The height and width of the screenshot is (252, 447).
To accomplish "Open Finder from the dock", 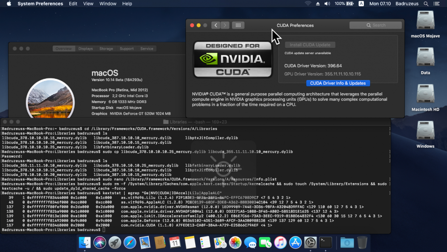I will [84, 243].
